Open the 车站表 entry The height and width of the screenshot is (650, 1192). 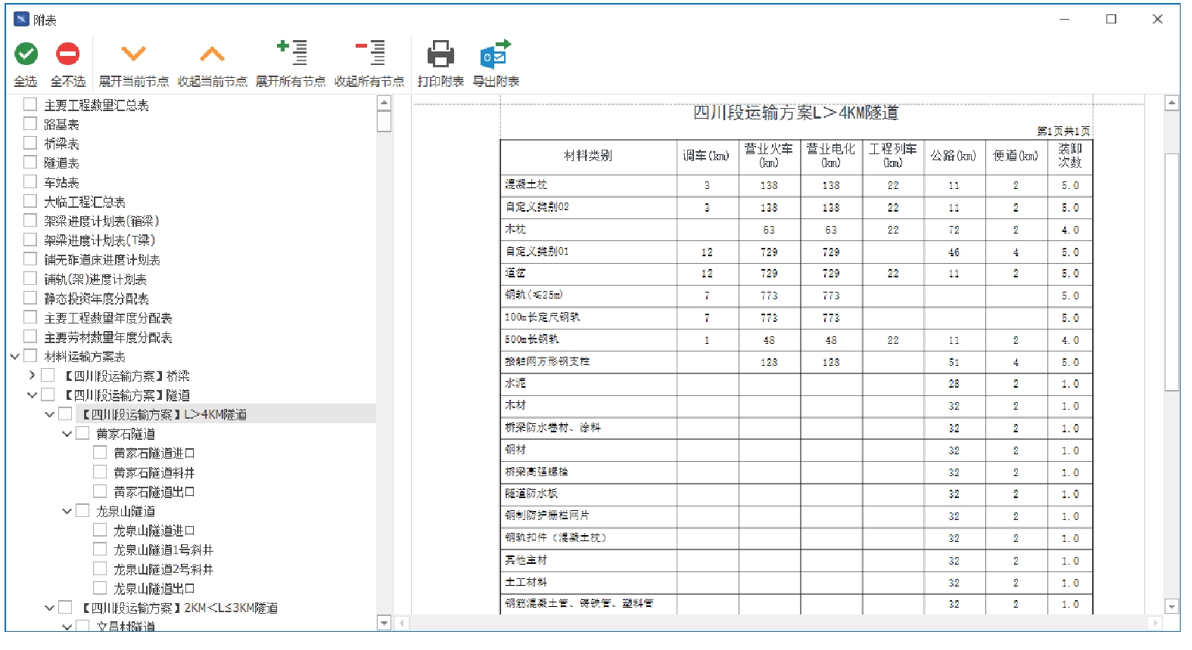point(61,182)
